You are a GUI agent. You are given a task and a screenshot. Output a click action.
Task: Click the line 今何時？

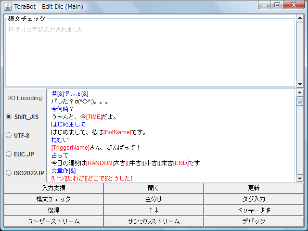tap(62, 109)
